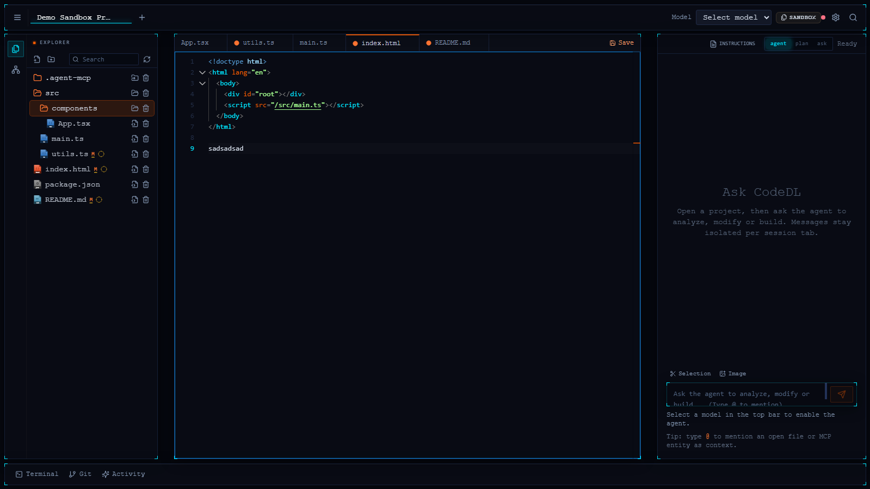Open the Terminal panel tab
The height and width of the screenshot is (489, 870).
(37, 474)
